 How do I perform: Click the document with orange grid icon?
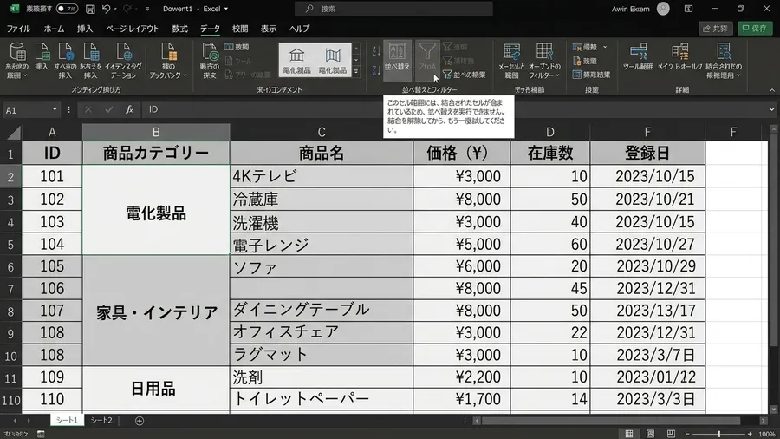click(168, 52)
